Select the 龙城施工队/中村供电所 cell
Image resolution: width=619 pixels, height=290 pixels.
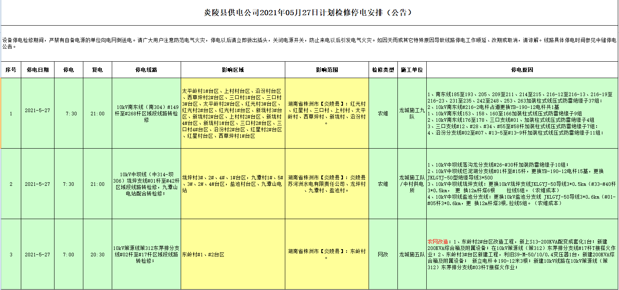412,184
